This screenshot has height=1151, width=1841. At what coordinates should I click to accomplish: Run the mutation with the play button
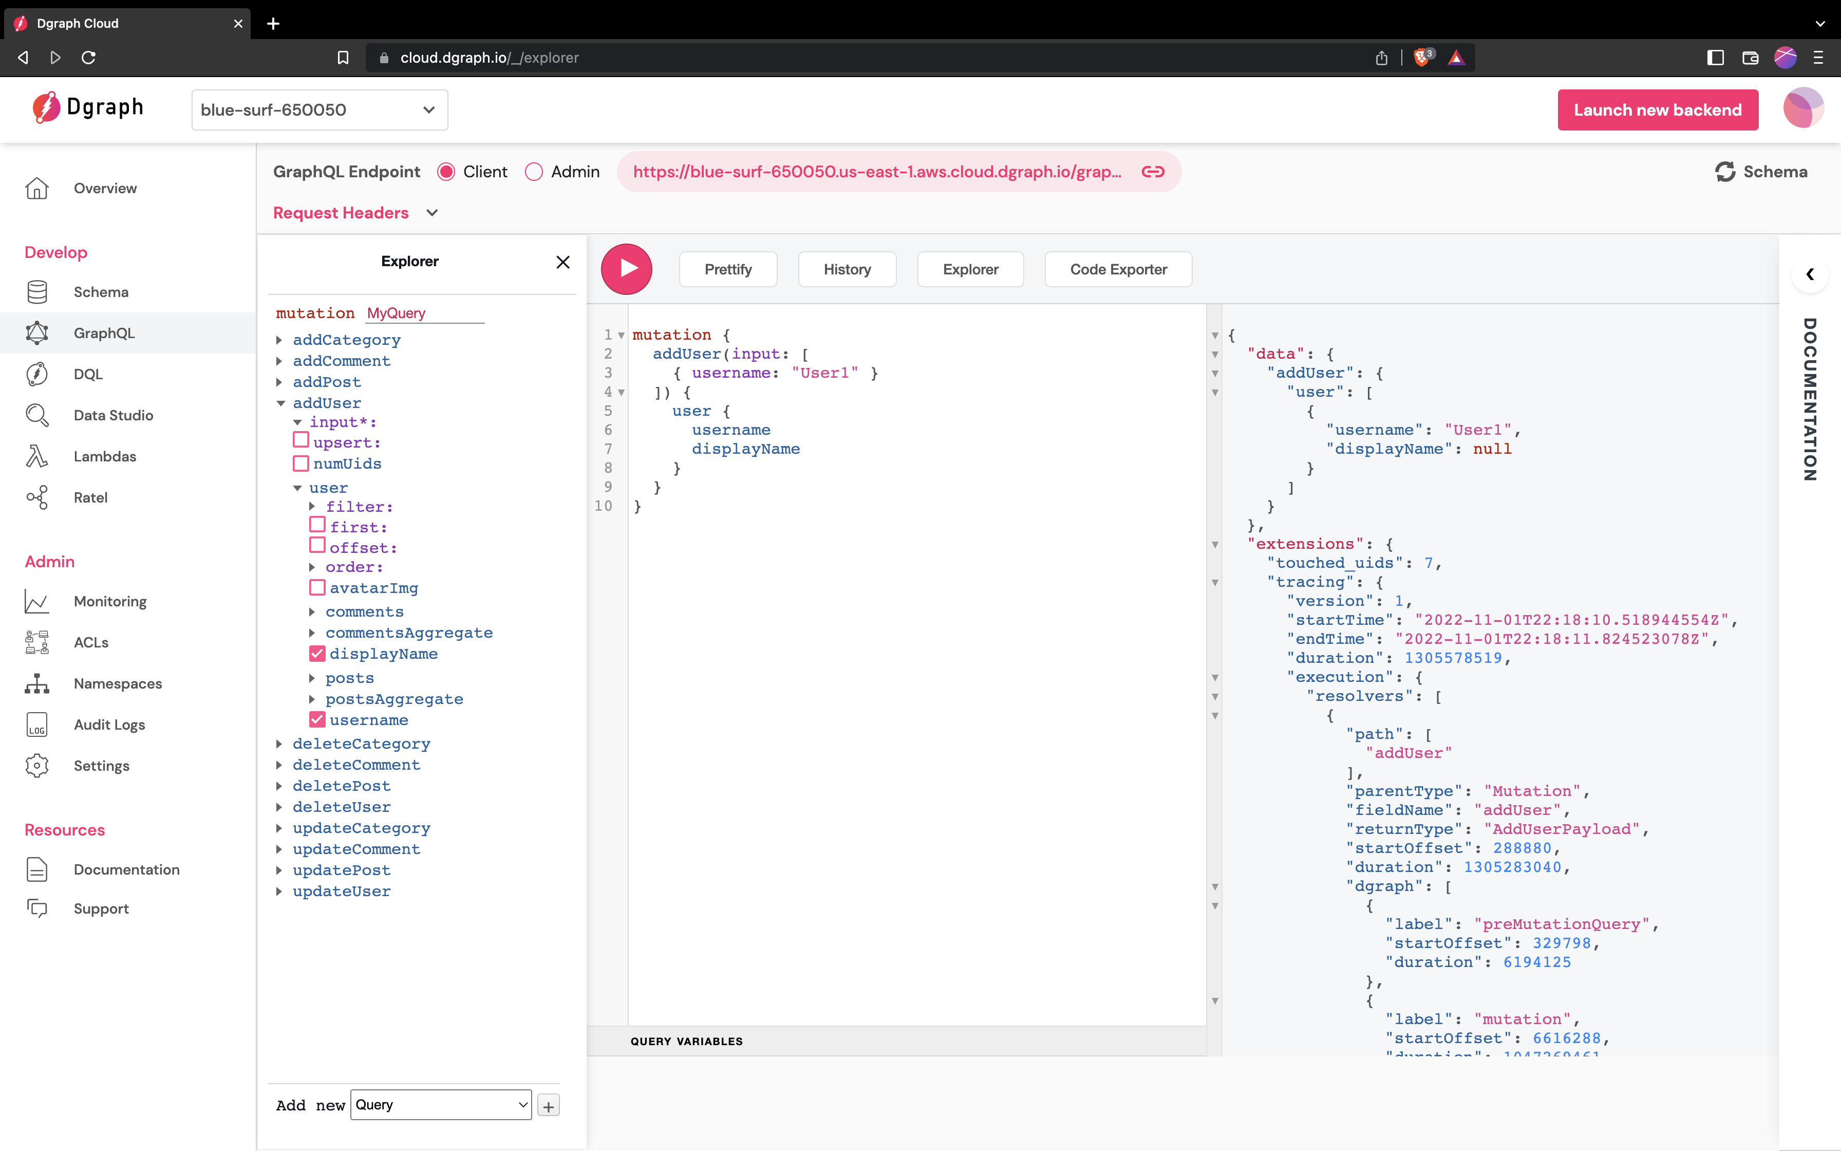(x=626, y=269)
